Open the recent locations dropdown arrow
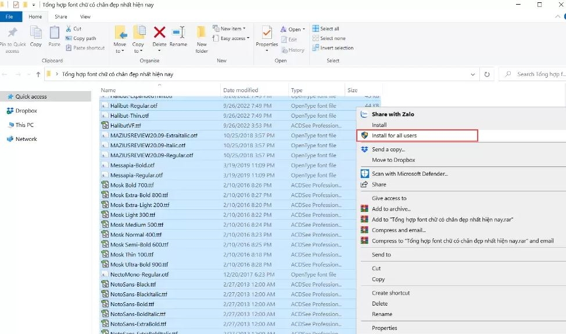The width and height of the screenshot is (566, 334). pos(29,75)
